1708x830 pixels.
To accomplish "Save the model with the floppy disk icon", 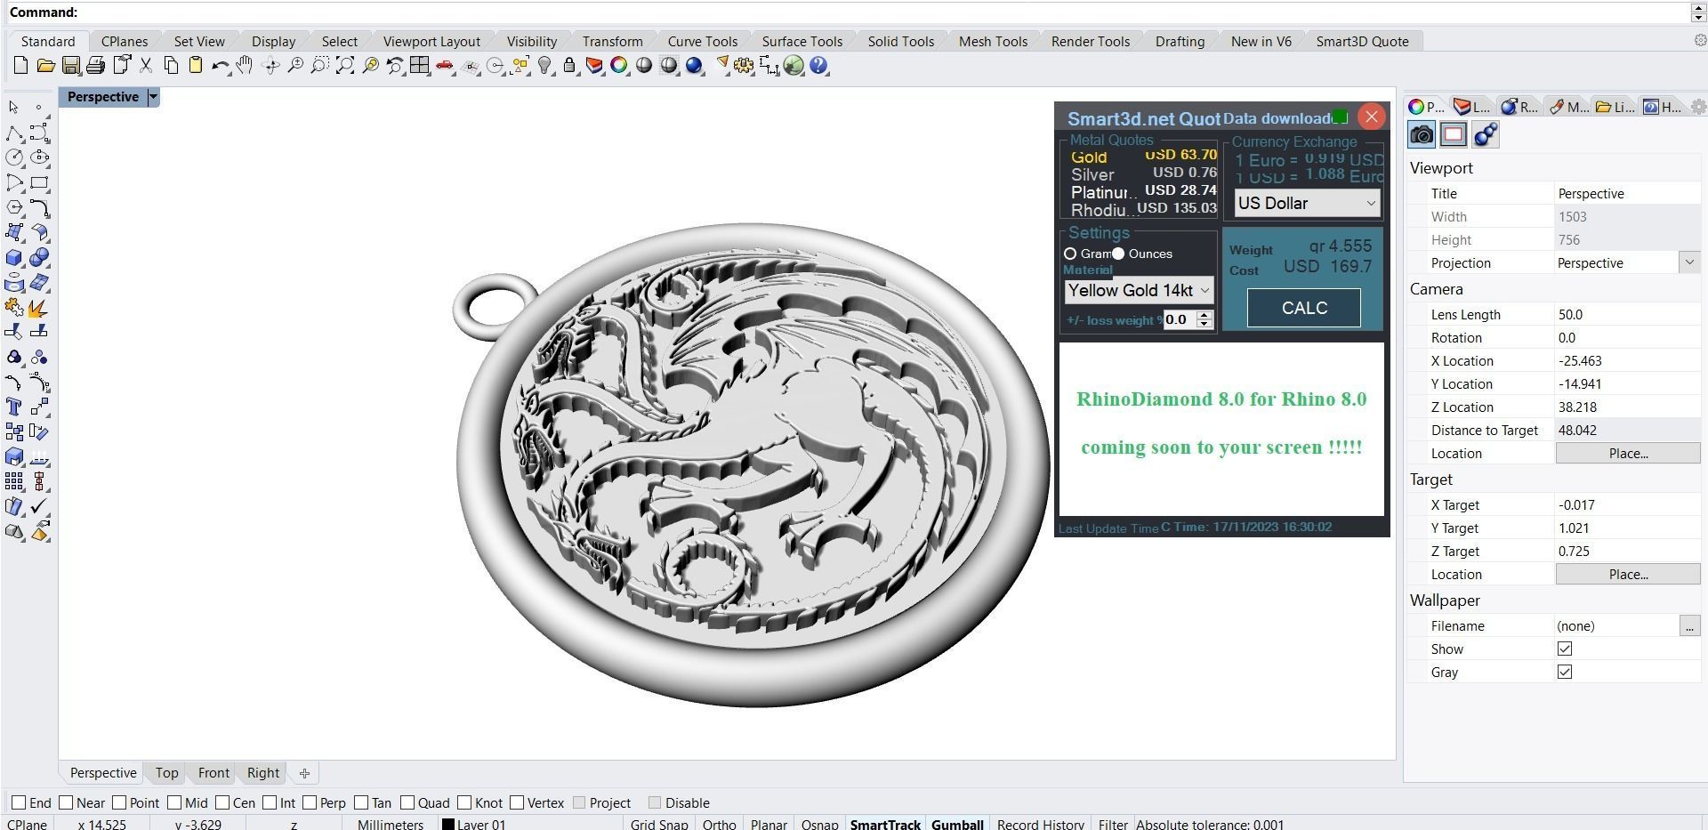I will coord(70,66).
